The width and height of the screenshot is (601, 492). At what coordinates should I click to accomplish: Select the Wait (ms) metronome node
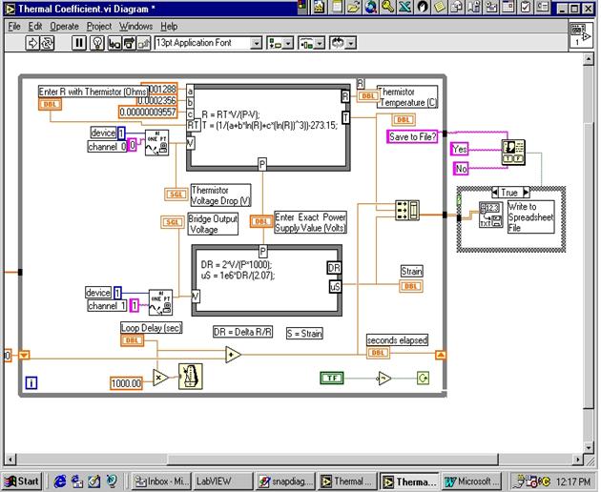click(x=191, y=377)
